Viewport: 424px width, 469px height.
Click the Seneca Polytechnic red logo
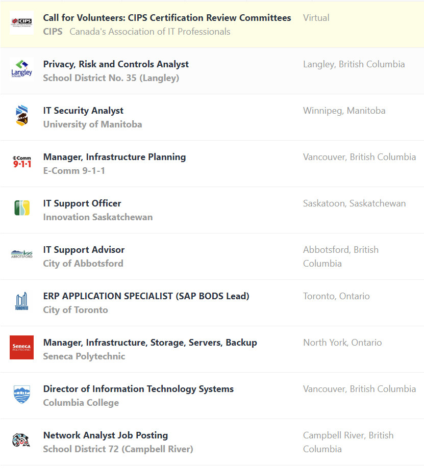[x=21, y=348]
